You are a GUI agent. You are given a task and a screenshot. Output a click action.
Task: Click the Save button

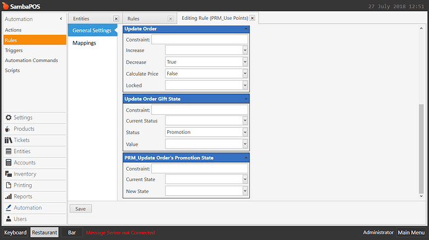(x=81, y=208)
